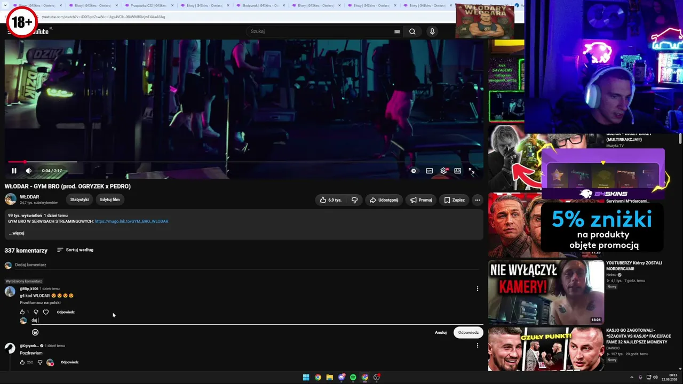Viewport: 683px width, 384px height.
Task: Cancel the reply with Anuluj
Action: [441, 332]
